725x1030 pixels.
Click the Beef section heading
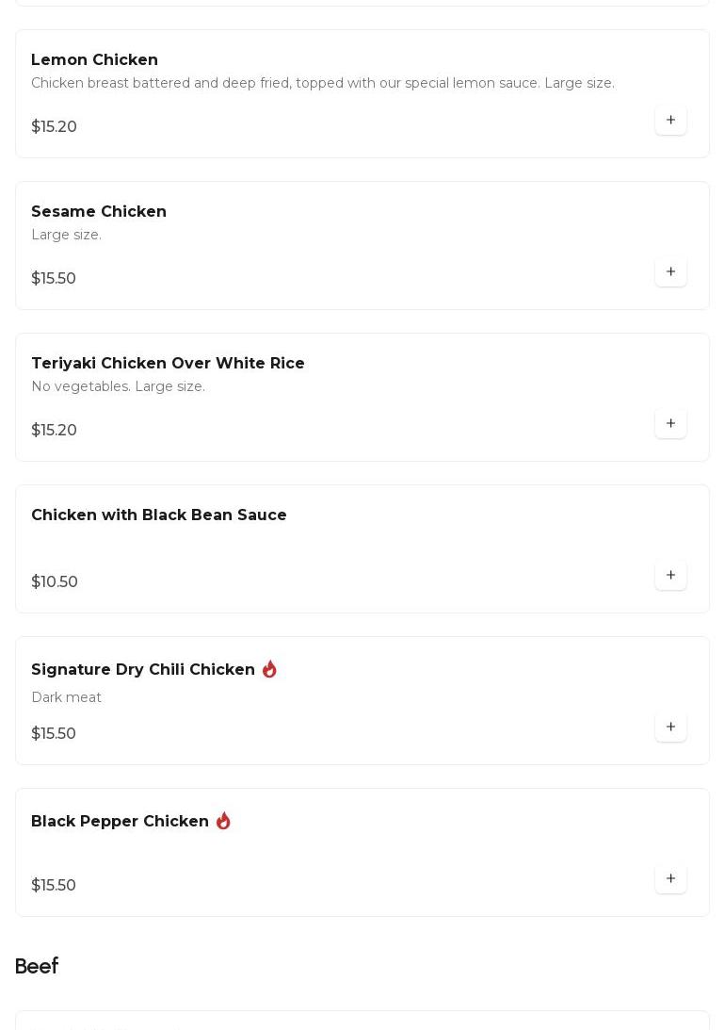click(x=37, y=967)
